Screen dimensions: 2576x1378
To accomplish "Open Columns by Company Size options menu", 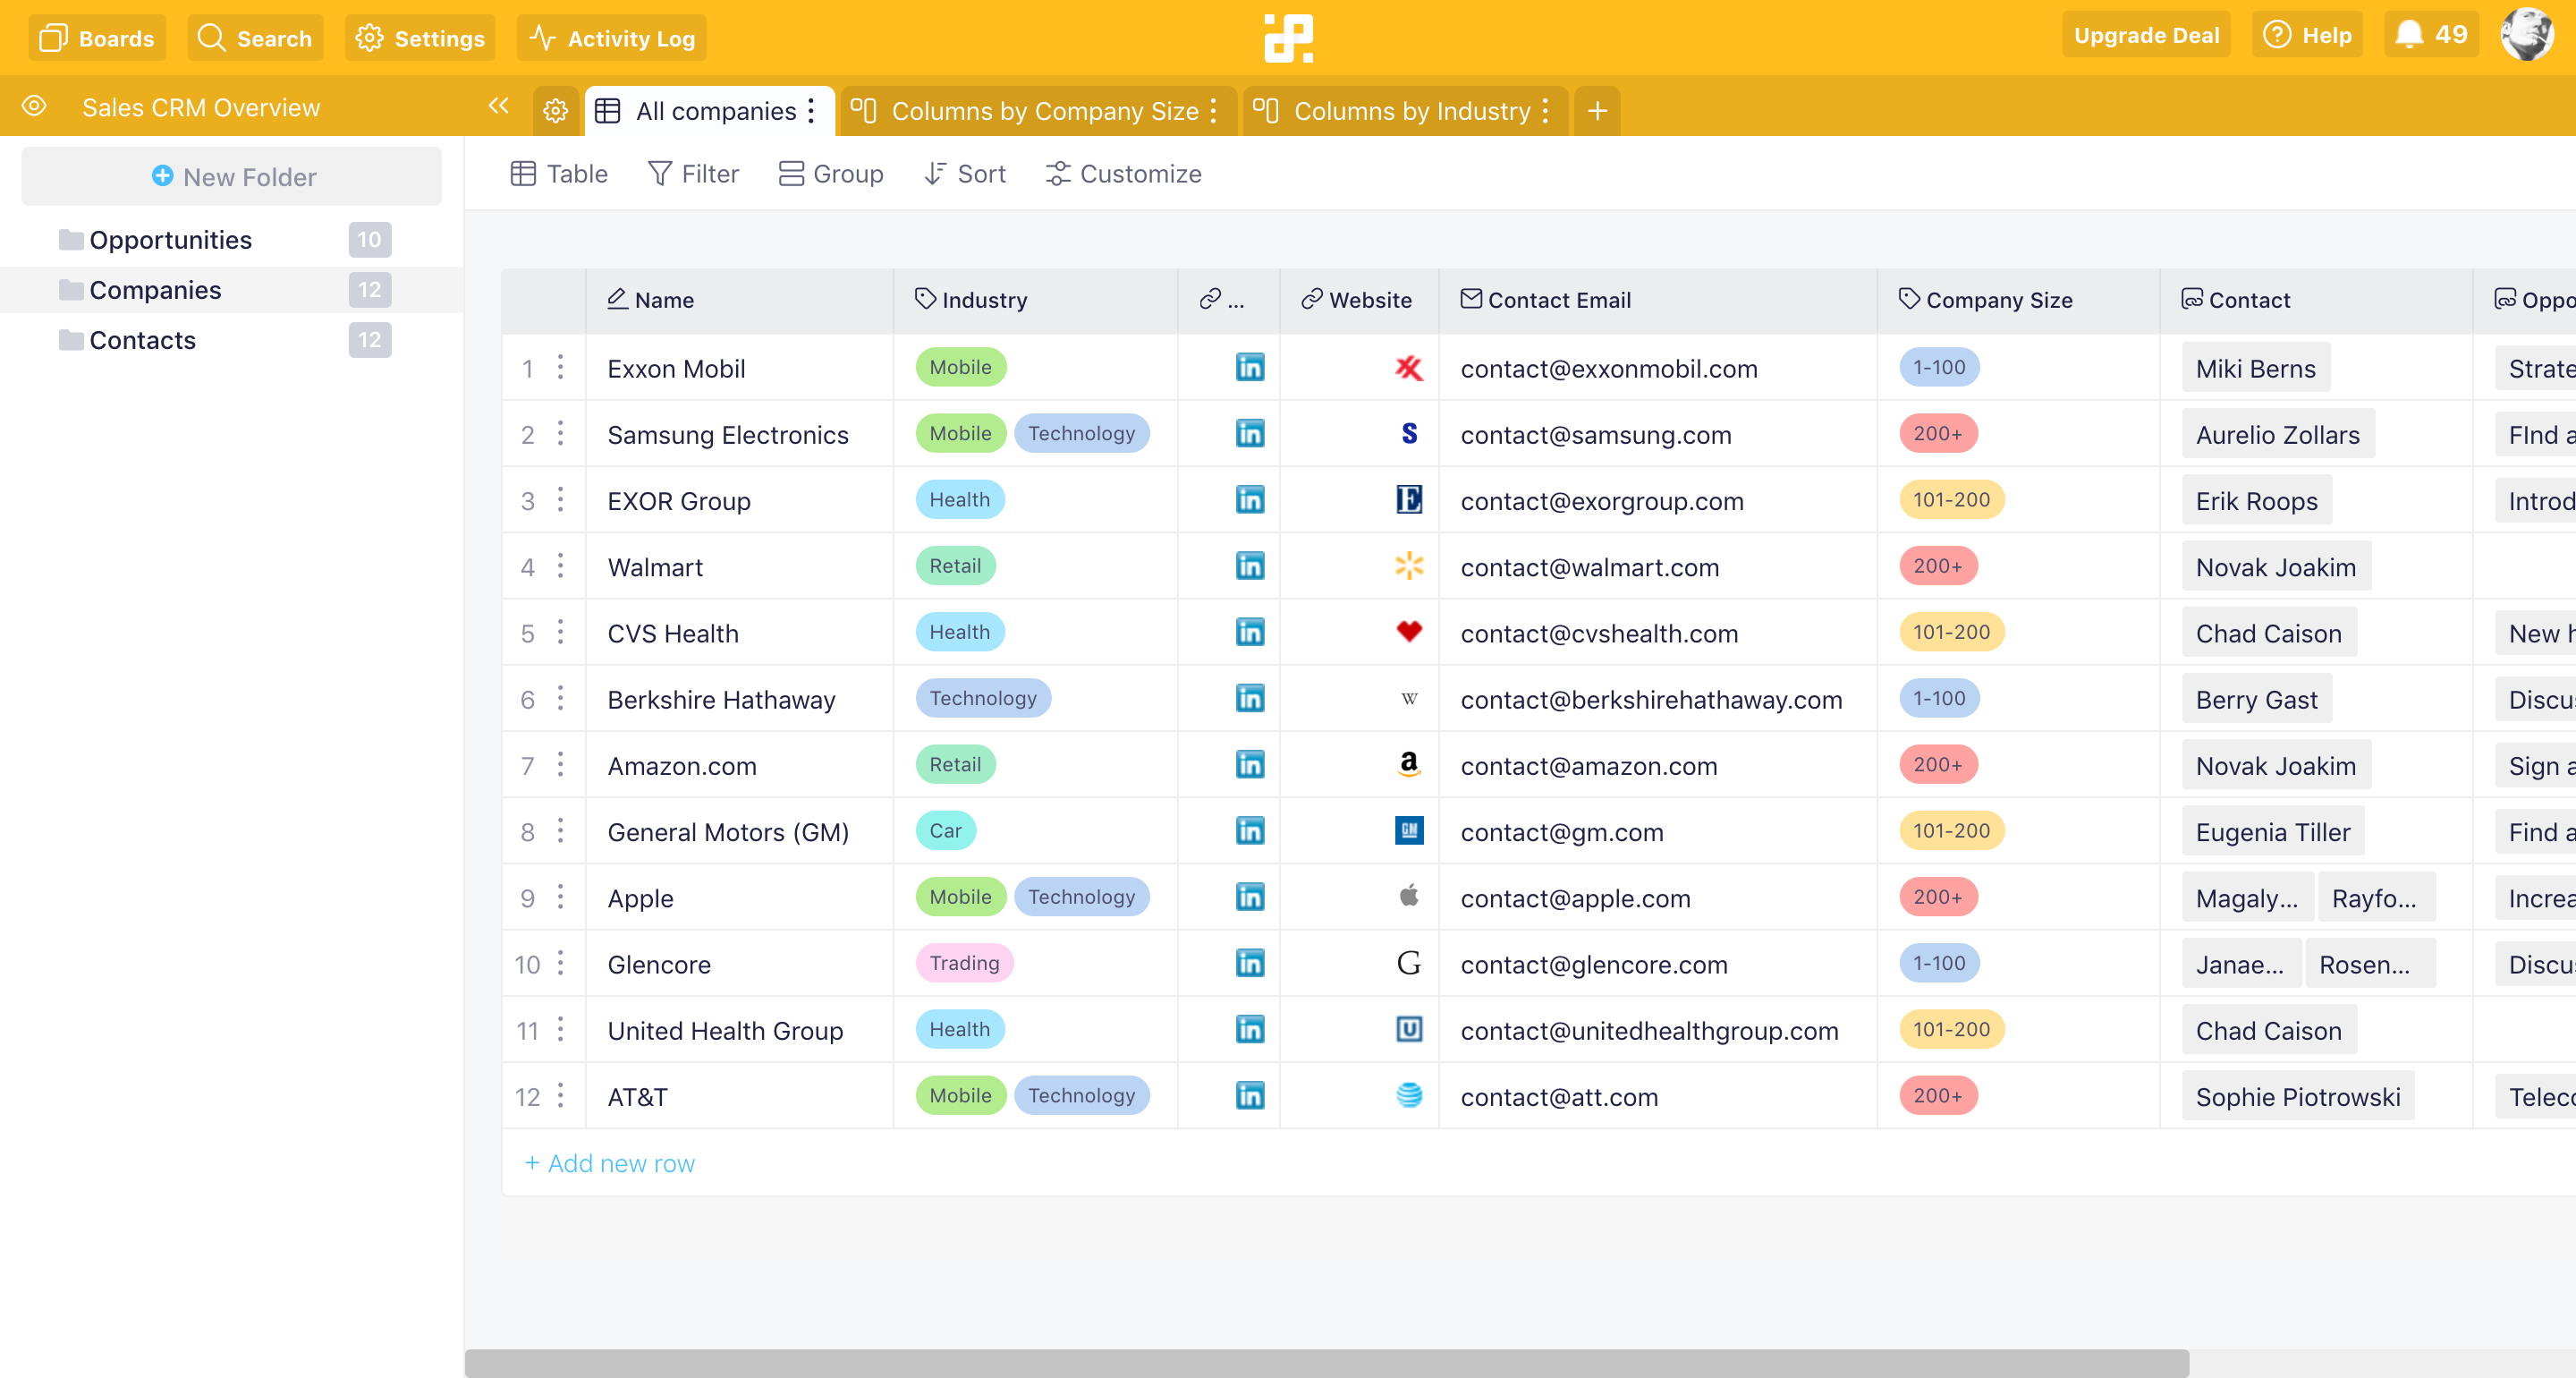I will point(1214,111).
